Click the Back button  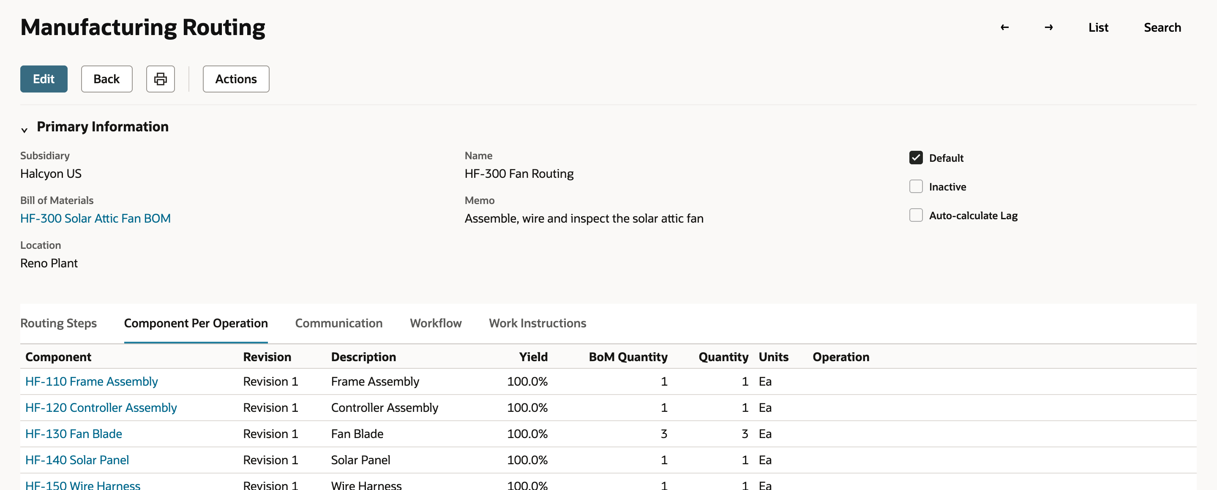click(x=106, y=79)
